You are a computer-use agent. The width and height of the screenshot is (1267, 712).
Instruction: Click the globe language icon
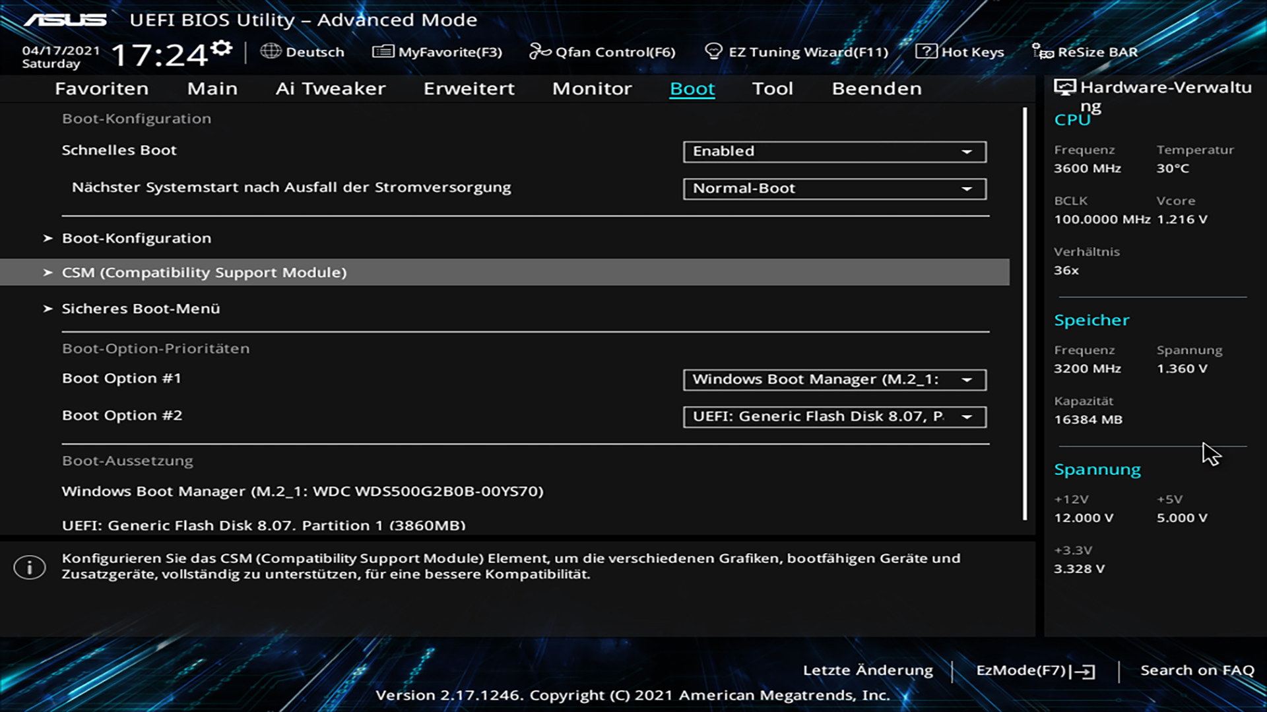click(270, 51)
